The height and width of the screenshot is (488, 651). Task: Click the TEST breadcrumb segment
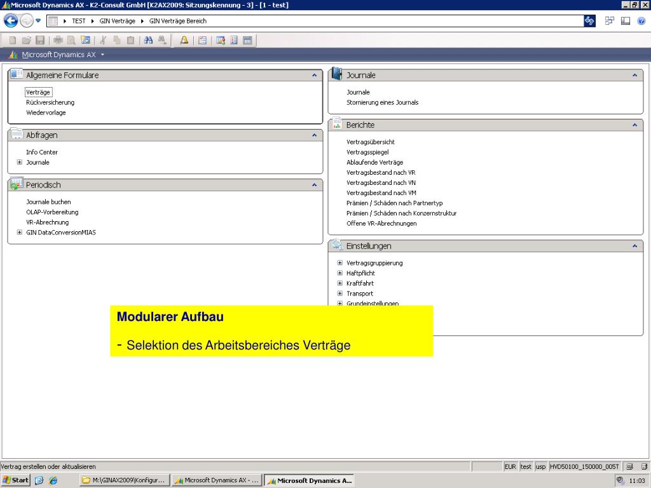(x=78, y=21)
